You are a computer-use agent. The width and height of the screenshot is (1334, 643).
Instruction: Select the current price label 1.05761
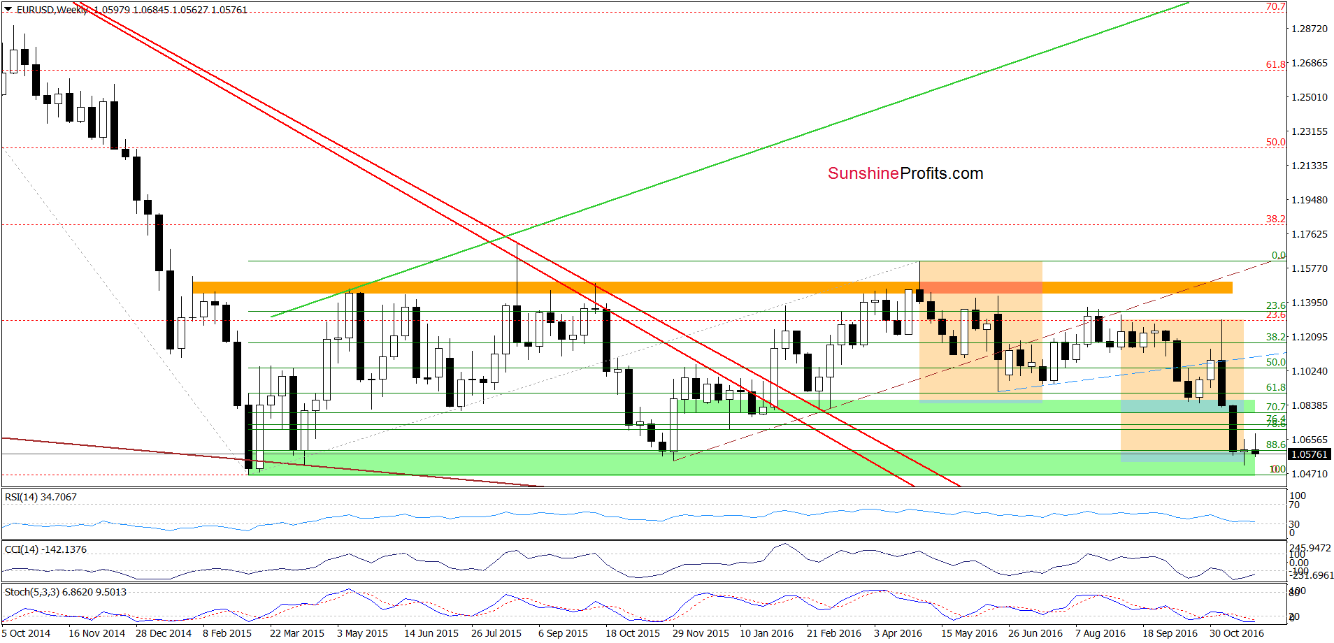[1309, 454]
